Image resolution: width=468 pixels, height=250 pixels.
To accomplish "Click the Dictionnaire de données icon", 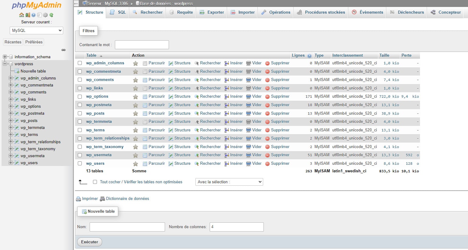I will tap(102, 199).
